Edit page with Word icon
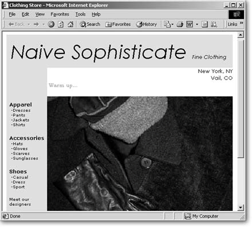Image resolution: width=252 pixels, height=227 pixels. [x=190, y=24]
